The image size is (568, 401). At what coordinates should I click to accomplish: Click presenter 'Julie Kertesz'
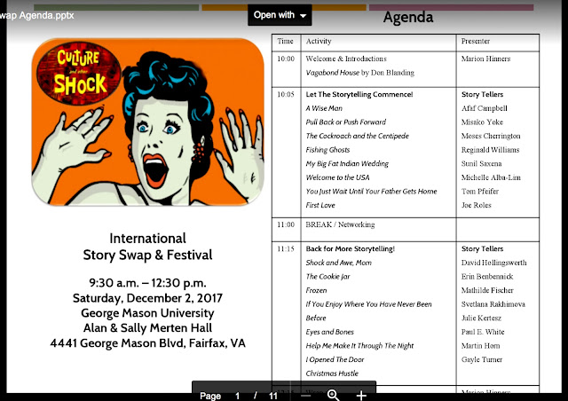click(481, 318)
